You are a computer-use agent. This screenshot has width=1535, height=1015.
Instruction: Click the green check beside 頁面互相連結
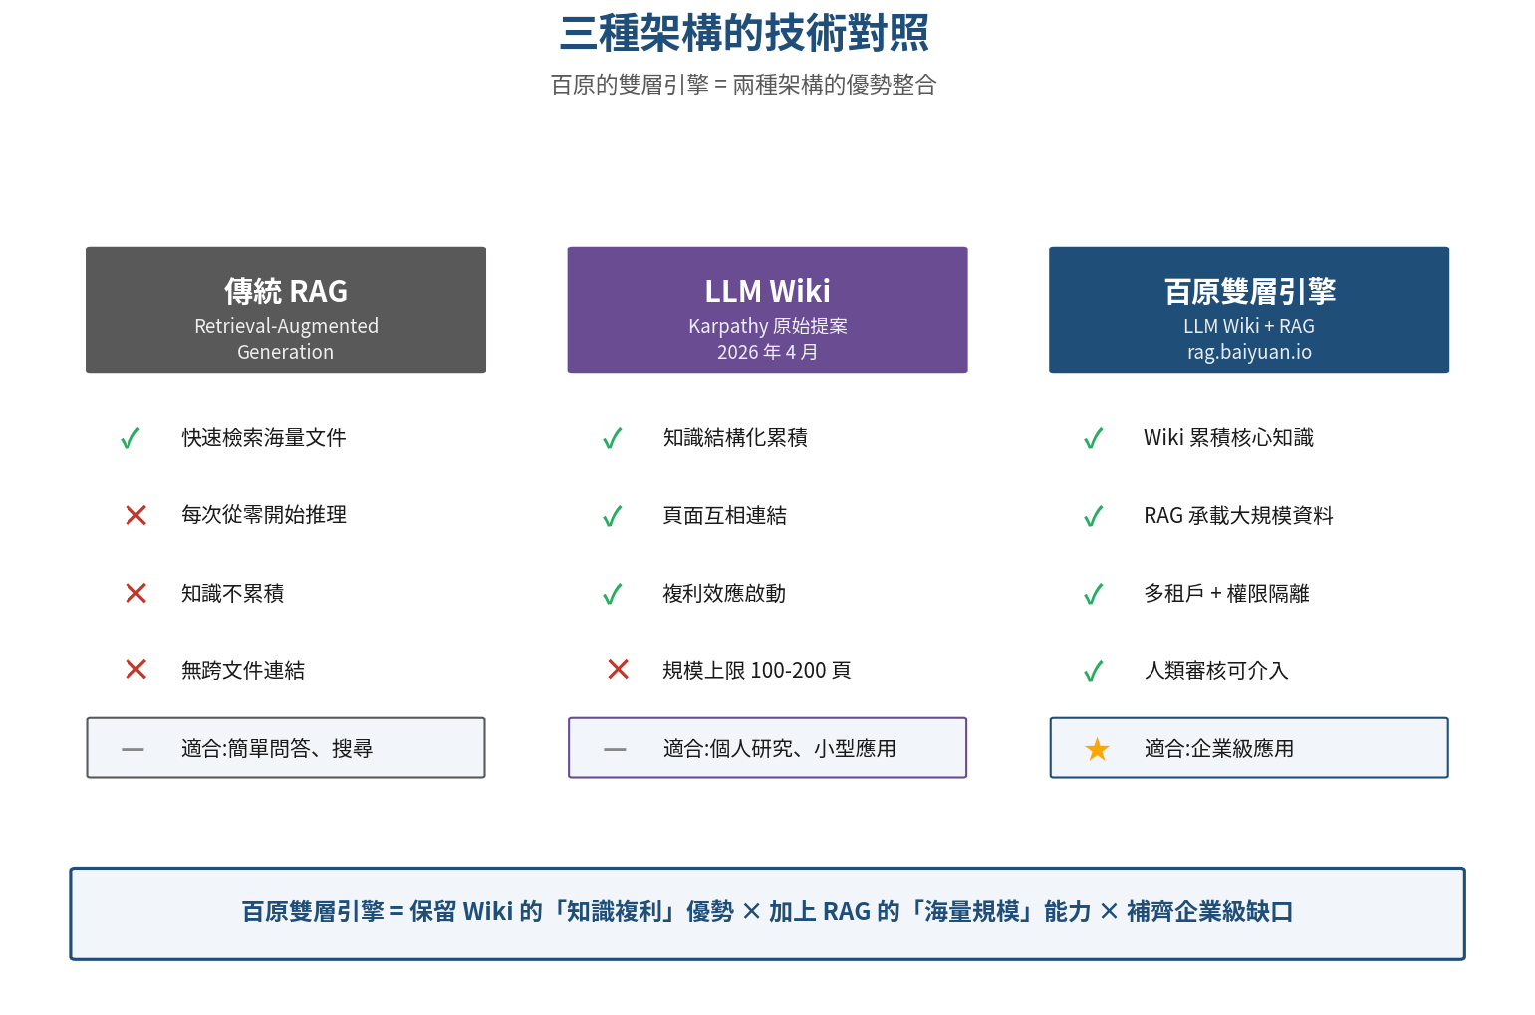(x=613, y=516)
